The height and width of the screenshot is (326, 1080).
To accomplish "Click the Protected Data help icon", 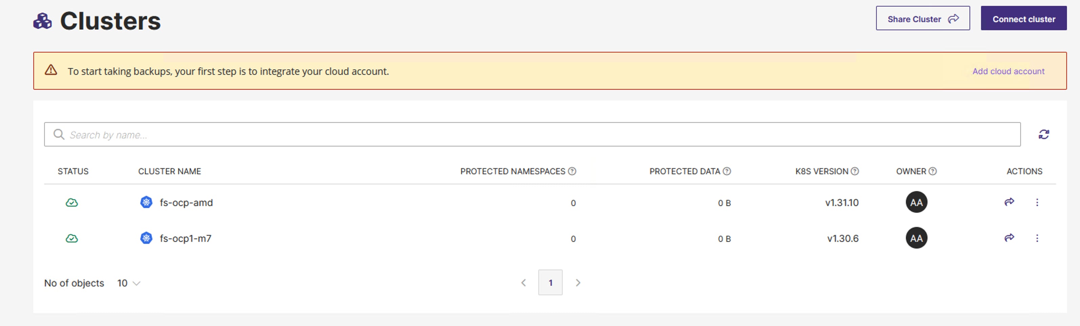I will (727, 171).
